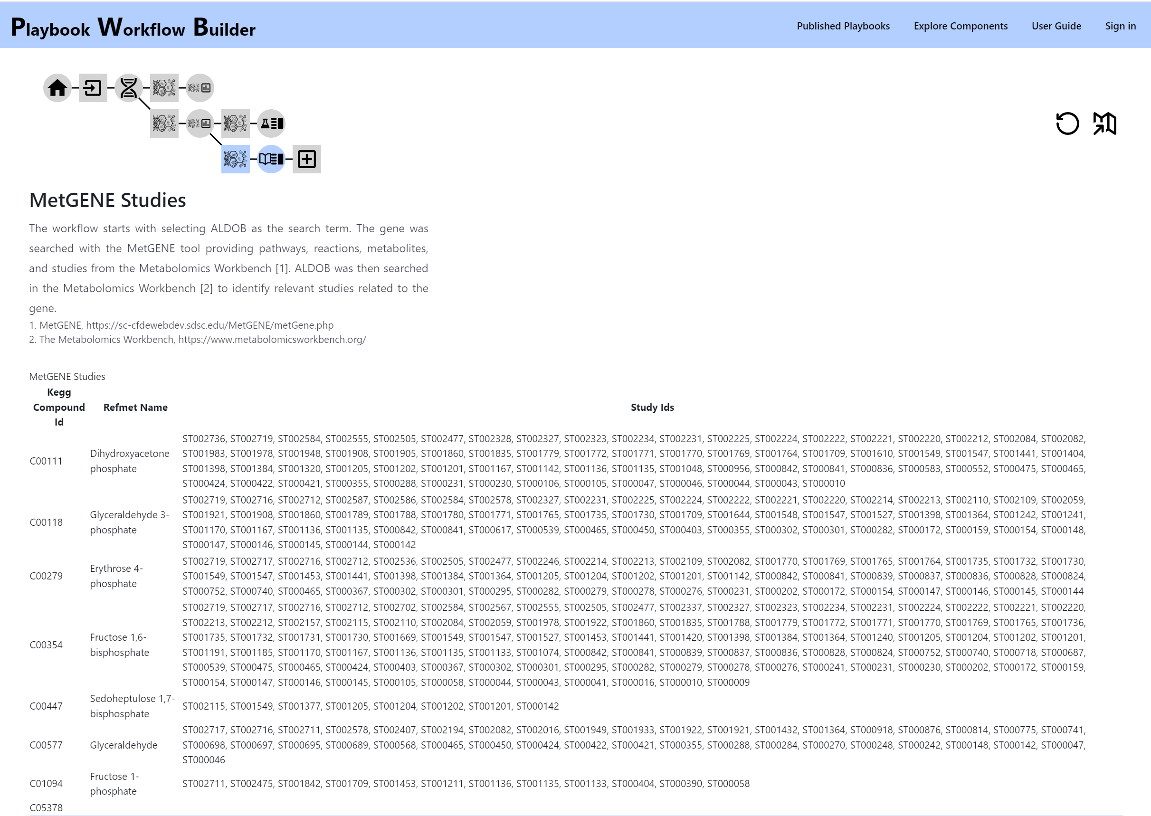Screen dimensions: 1151x816
Task: Click the Kegg Compound Id column header
Action: coord(59,408)
